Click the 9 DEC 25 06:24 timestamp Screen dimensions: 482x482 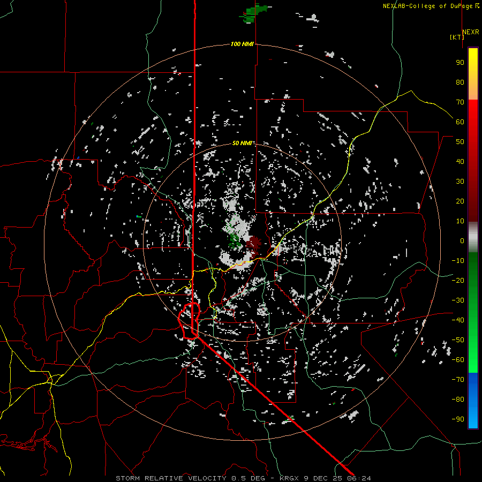(337, 478)
